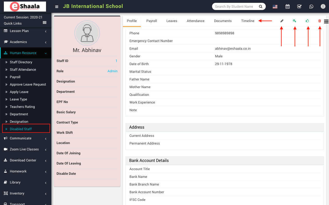
Task: Open the Quick Links grid icon
Action: [x=44, y=23]
